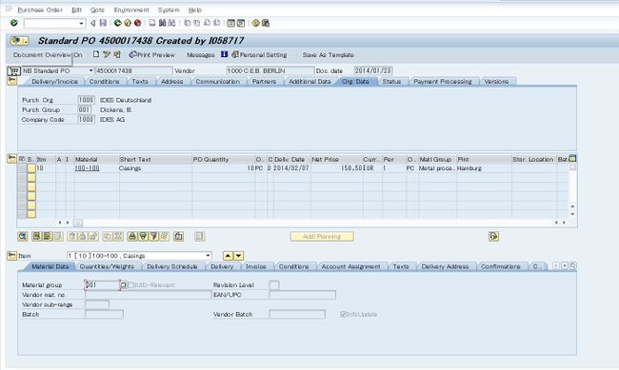Select the row selector for item 10
This screenshot has width=619, height=370.
pos(22,168)
